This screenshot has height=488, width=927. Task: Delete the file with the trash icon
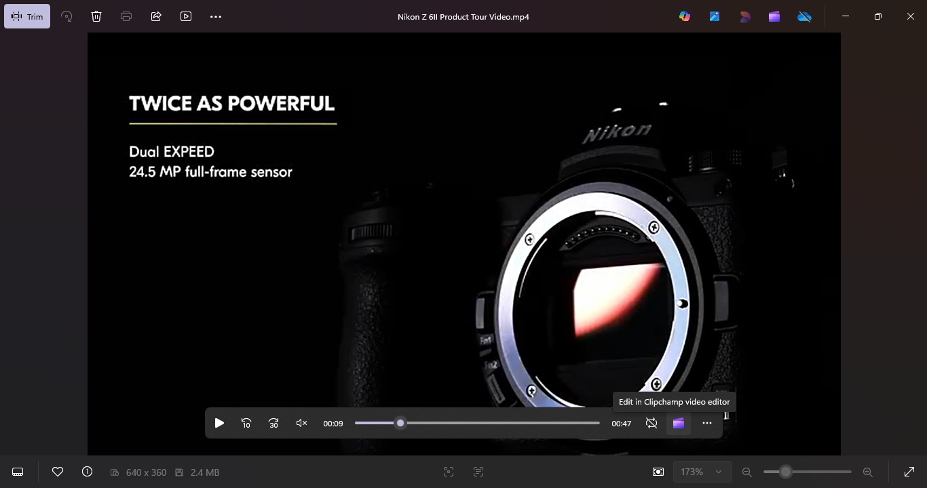96,16
